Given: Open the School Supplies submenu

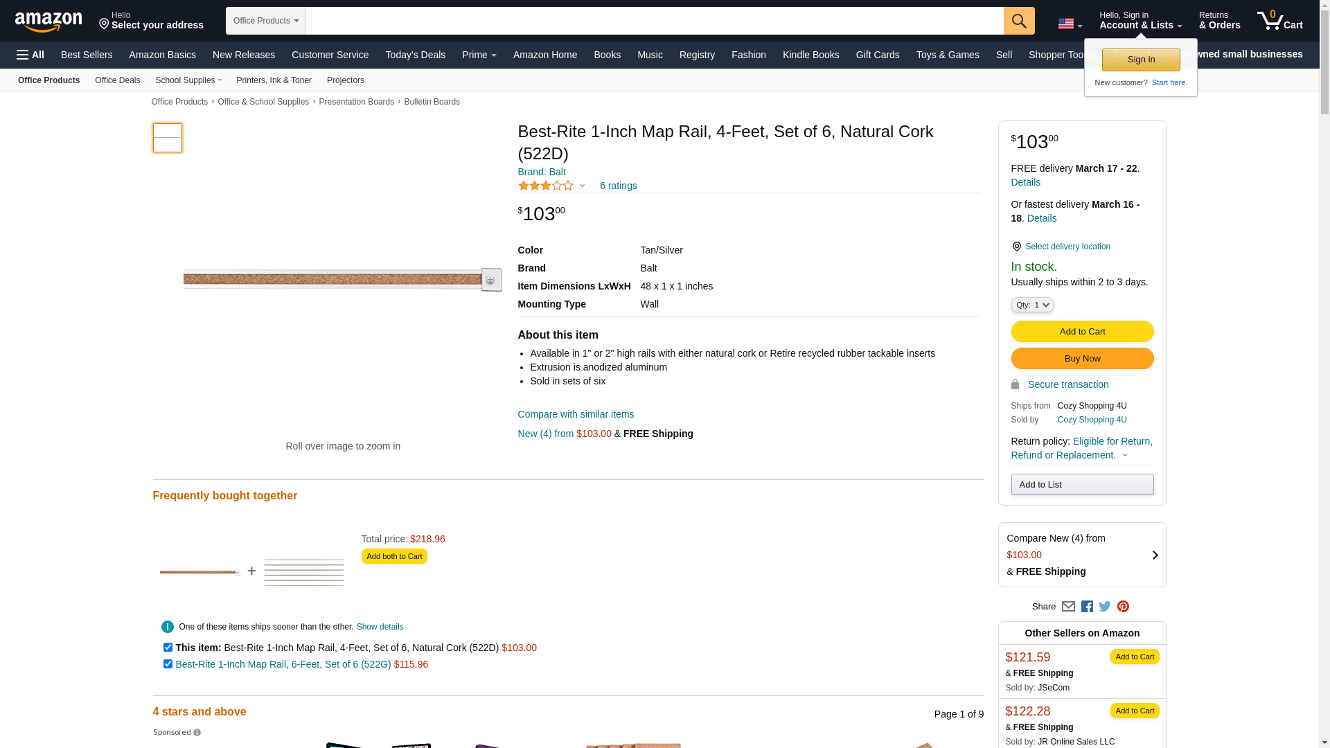Looking at the screenshot, I should 188,80.
